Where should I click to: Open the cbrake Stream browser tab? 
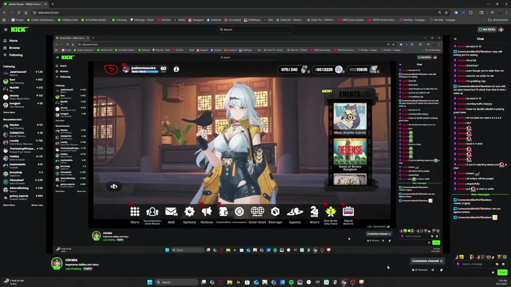tap(26, 4)
